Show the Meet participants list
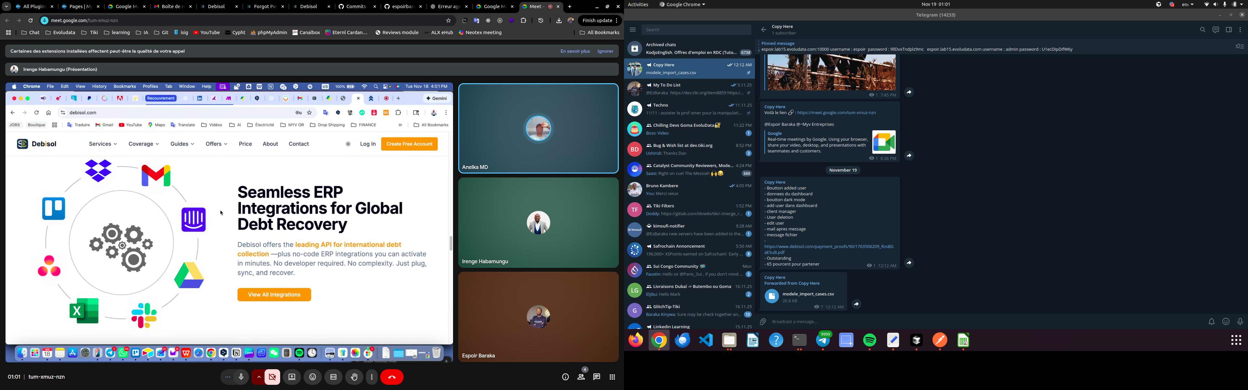 [x=581, y=377]
